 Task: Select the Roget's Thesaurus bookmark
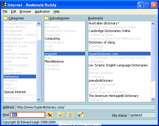[119, 84]
